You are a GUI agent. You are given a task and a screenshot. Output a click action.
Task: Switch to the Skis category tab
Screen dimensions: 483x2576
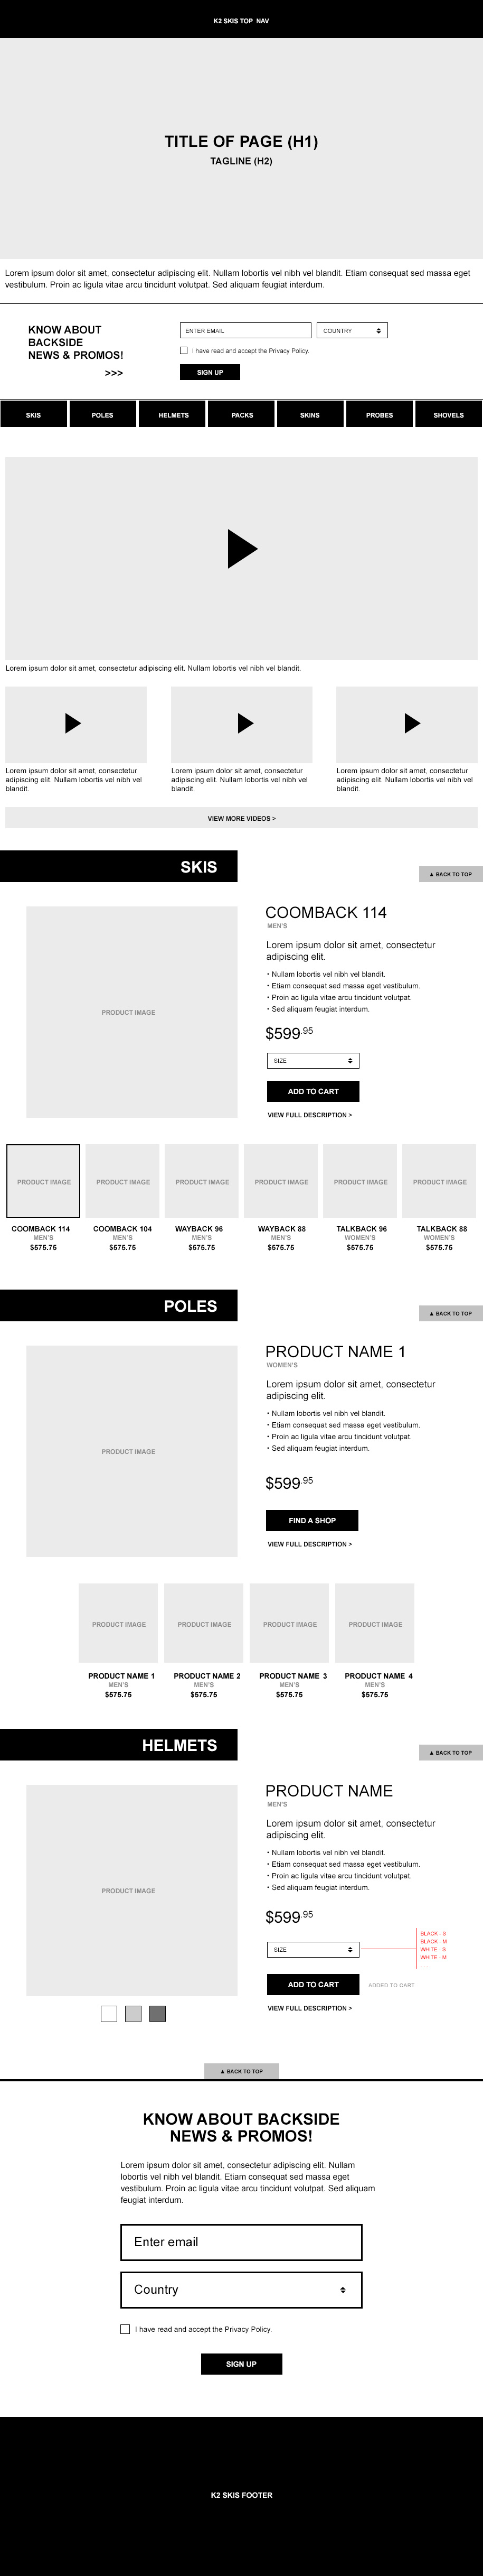tap(34, 414)
